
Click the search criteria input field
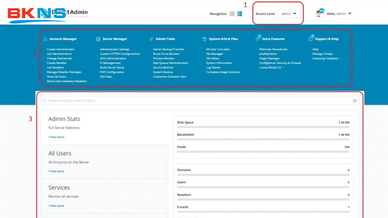(x=152, y=101)
